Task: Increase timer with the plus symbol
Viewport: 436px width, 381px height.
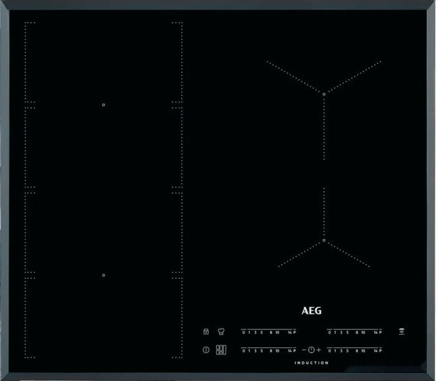Action: pyautogui.click(x=319, y=350)
